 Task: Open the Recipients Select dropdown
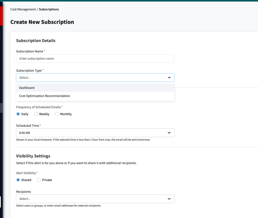(x=95, y=199)
